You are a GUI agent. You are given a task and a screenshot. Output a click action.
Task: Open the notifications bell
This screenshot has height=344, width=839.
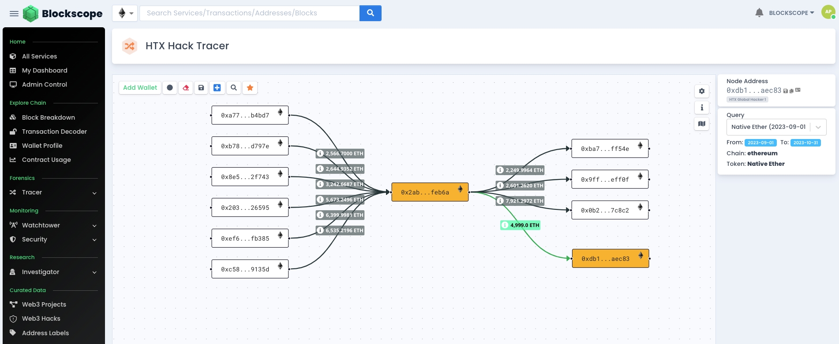tap(759, 13)
